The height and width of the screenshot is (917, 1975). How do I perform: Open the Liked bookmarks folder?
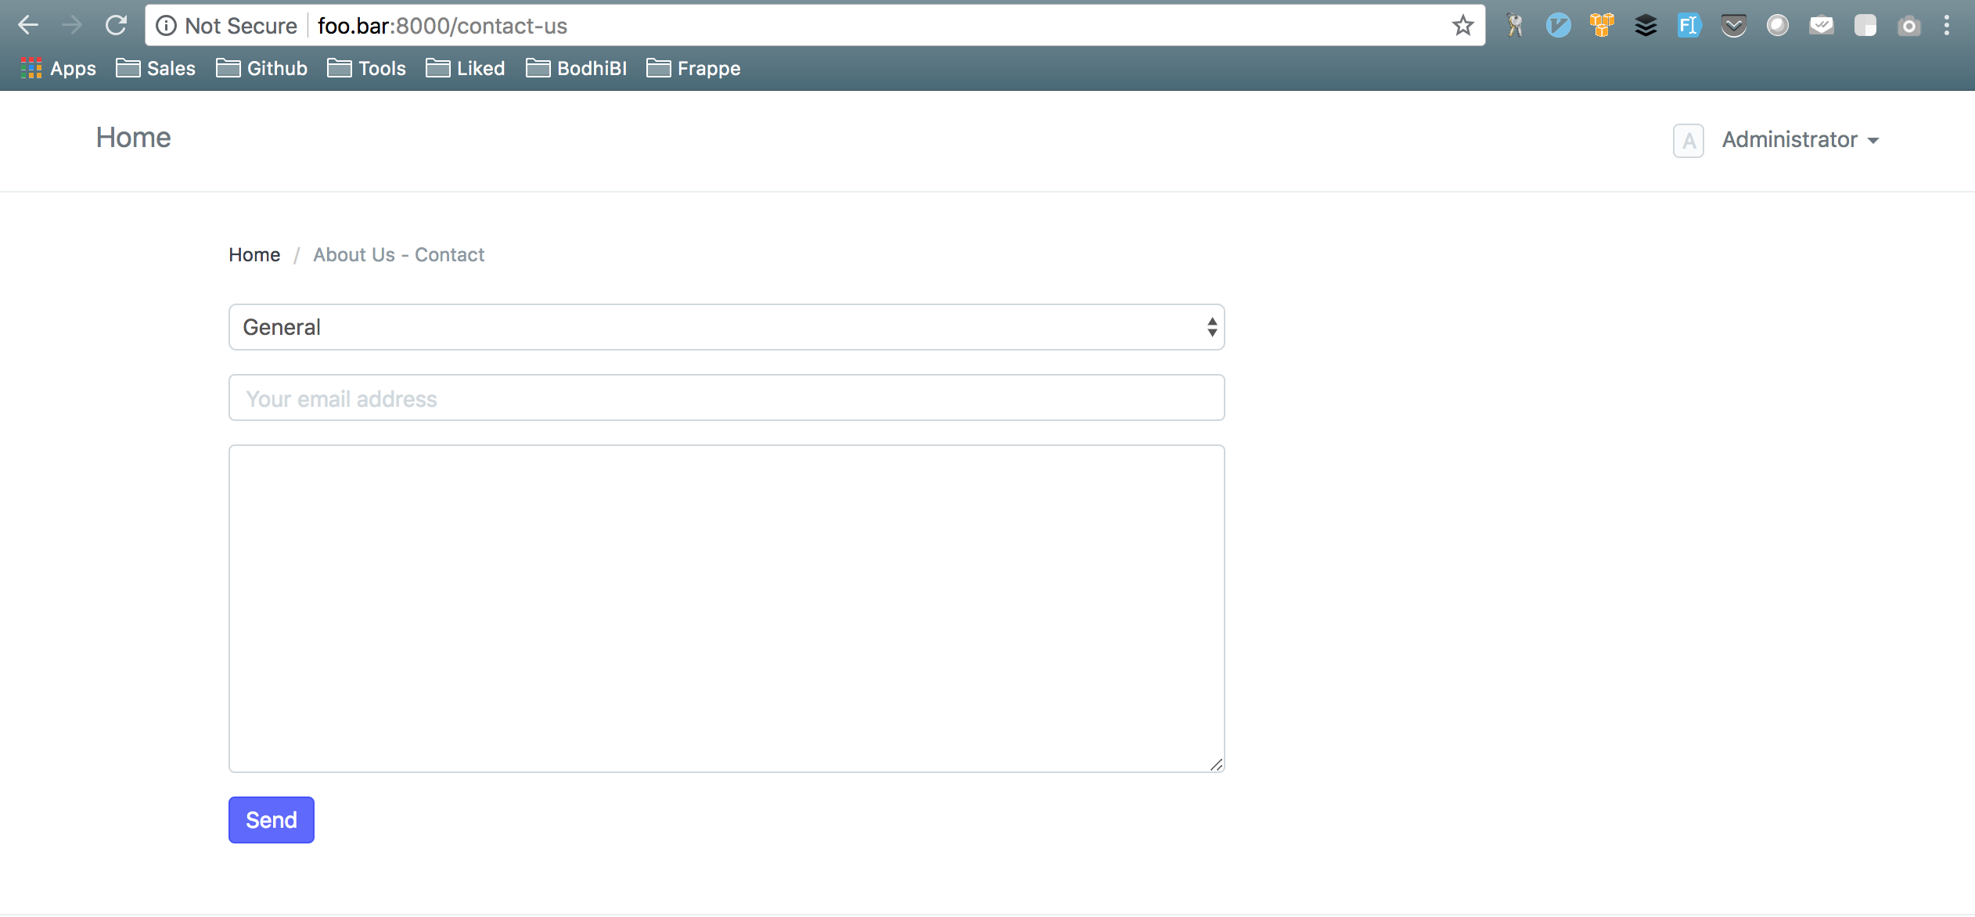point(465,68)
